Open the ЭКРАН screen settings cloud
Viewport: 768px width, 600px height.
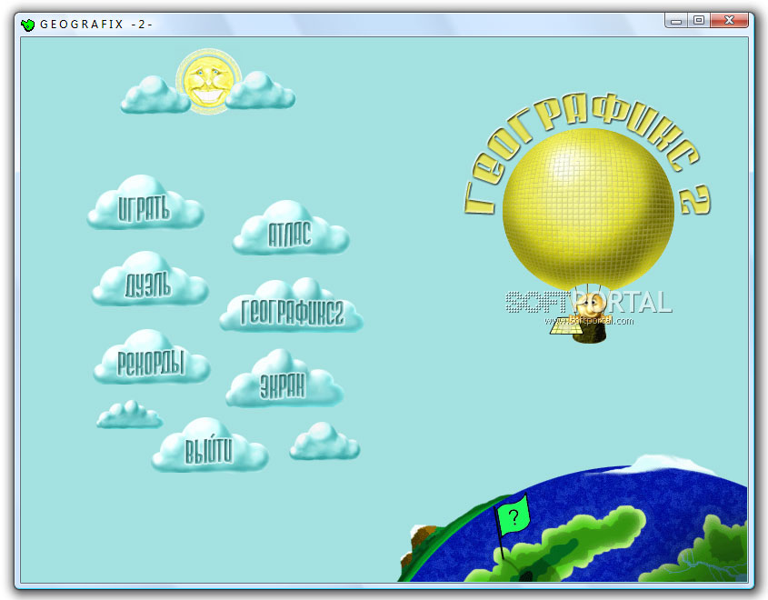(284, 379)
